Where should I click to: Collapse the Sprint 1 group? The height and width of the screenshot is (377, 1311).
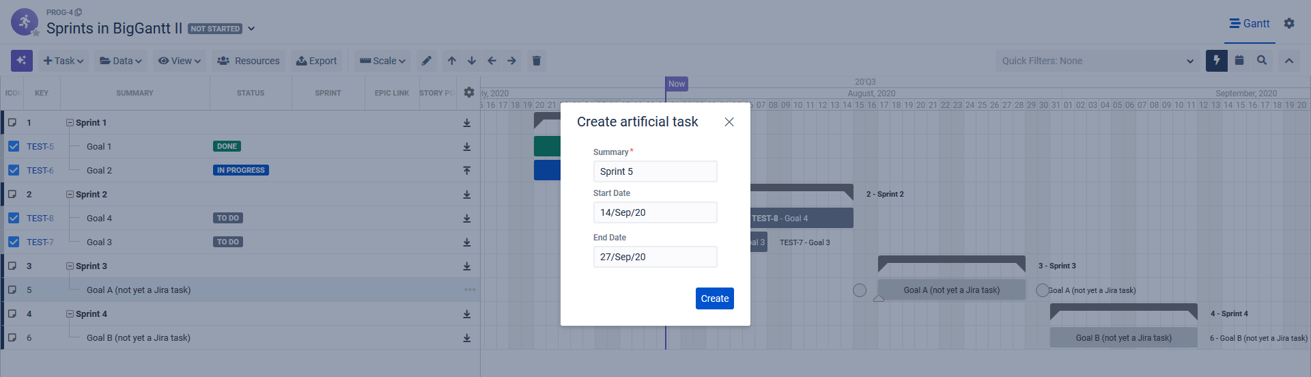[x=70, y=123]
